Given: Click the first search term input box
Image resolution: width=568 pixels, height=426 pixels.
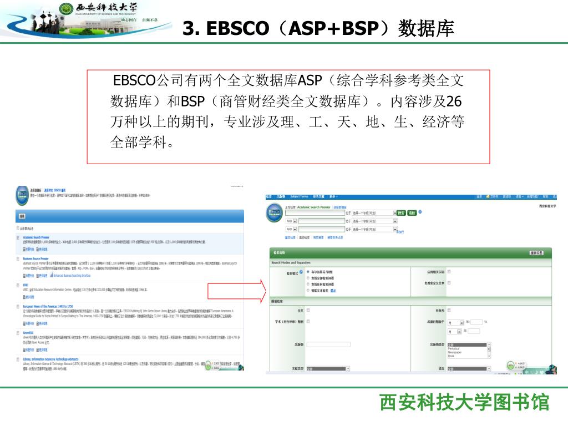Looking at the screenshot, I should point(315,212).
